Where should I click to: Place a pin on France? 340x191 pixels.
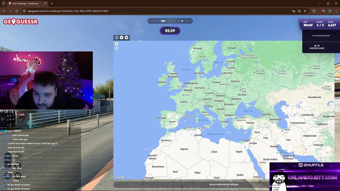click(x=184, y=102)
